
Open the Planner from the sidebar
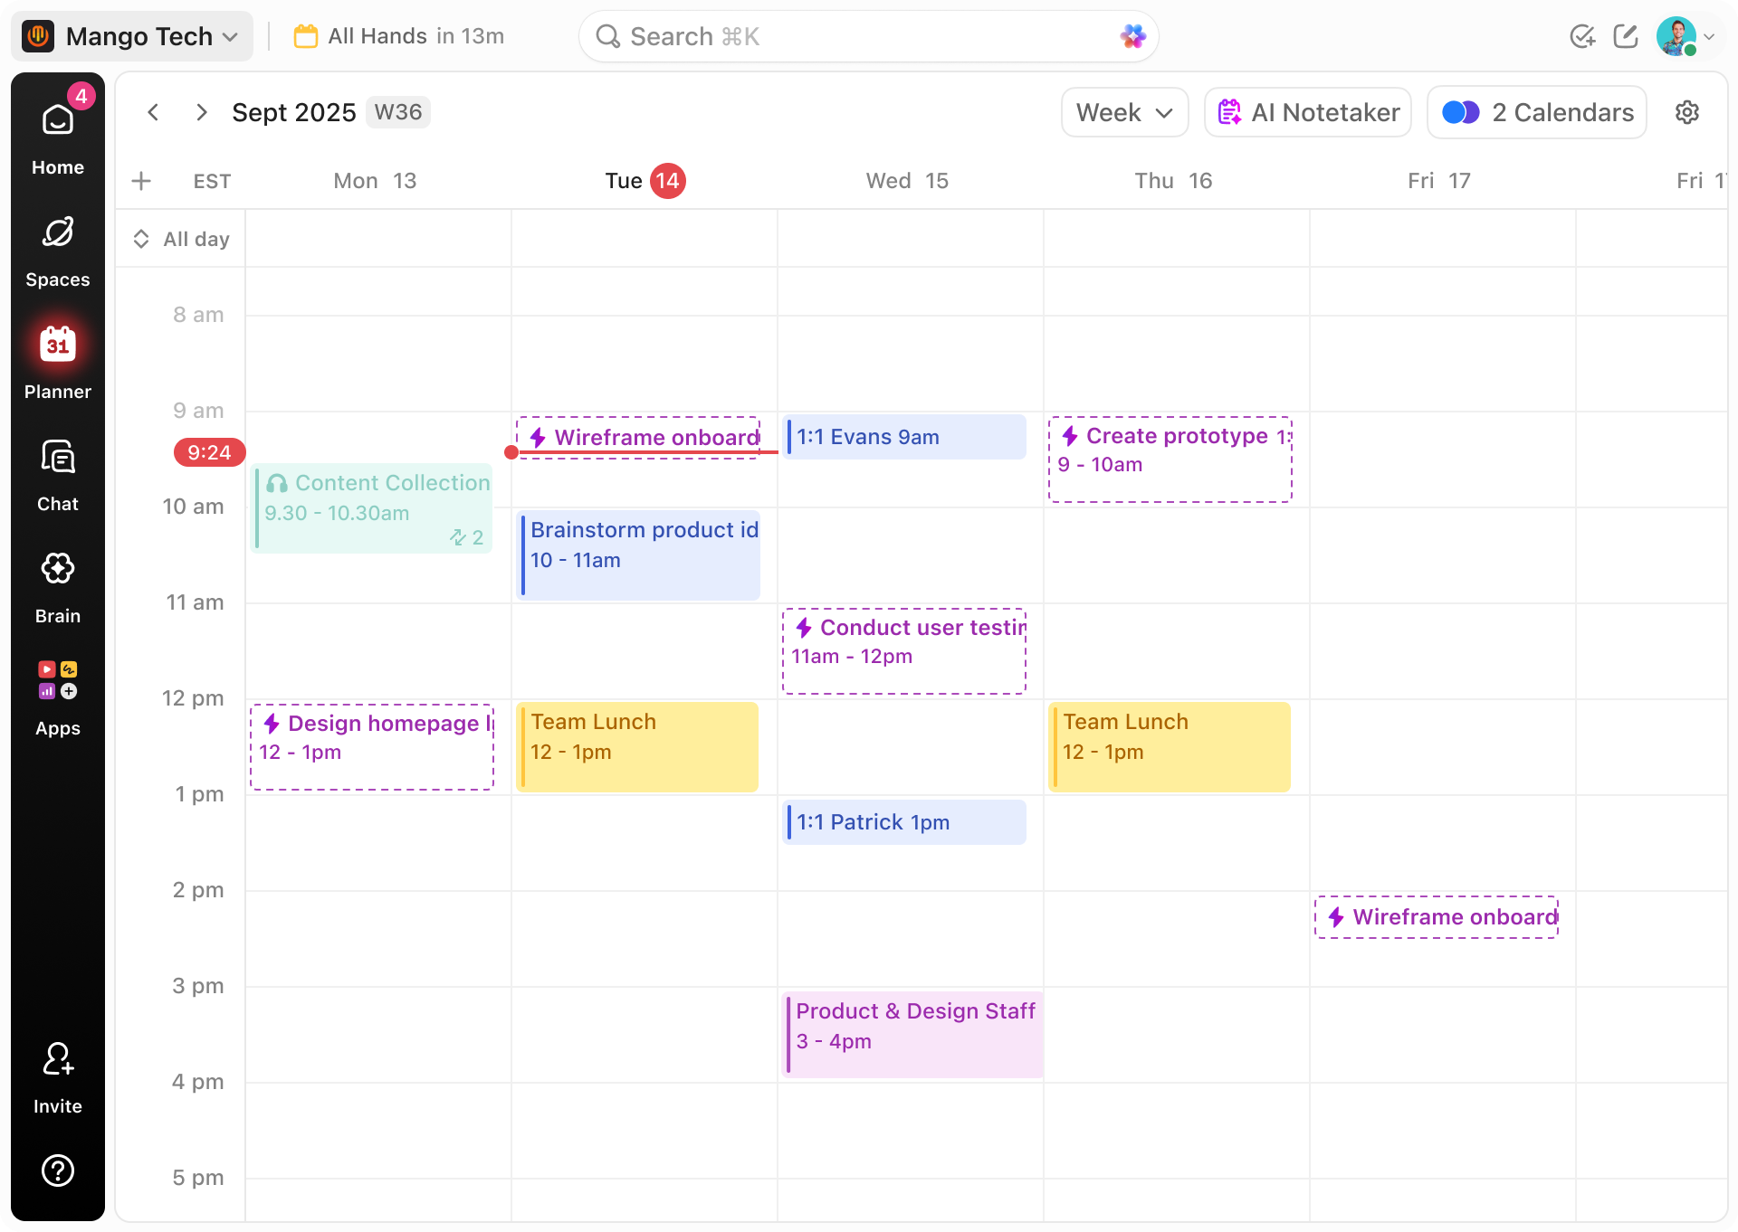click(57, 357)
